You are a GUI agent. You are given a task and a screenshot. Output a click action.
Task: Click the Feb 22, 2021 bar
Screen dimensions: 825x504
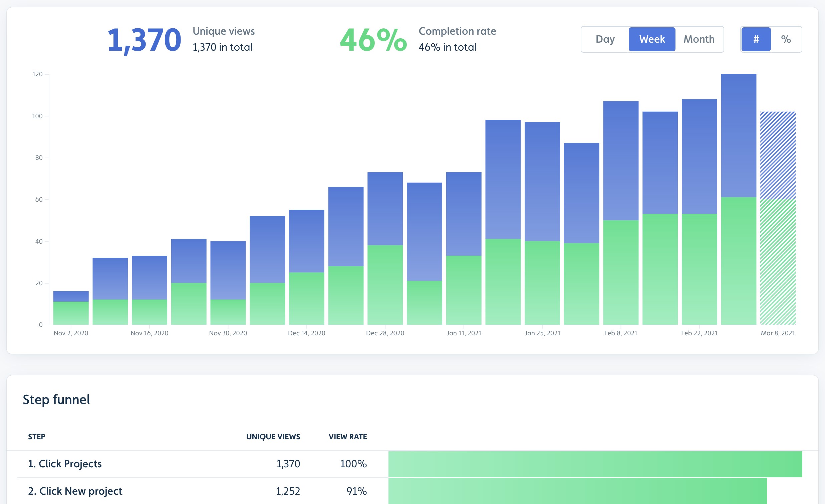click(x=700, y=212)
